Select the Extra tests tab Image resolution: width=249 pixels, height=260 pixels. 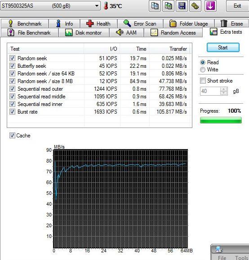(x=226, y=32)
